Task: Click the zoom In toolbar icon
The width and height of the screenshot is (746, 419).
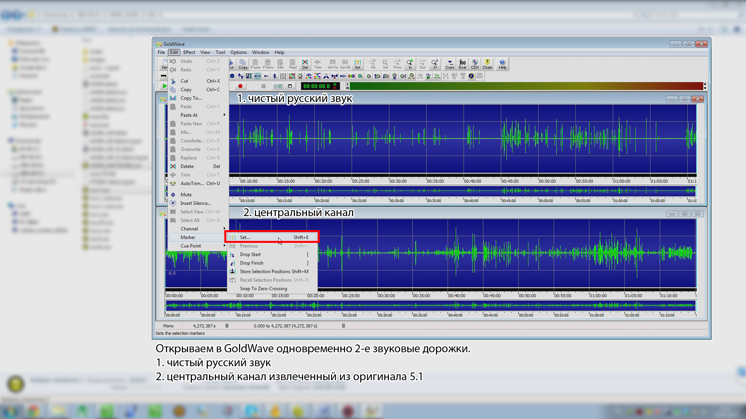Action: pyautogui.click(x=410, y=64)
